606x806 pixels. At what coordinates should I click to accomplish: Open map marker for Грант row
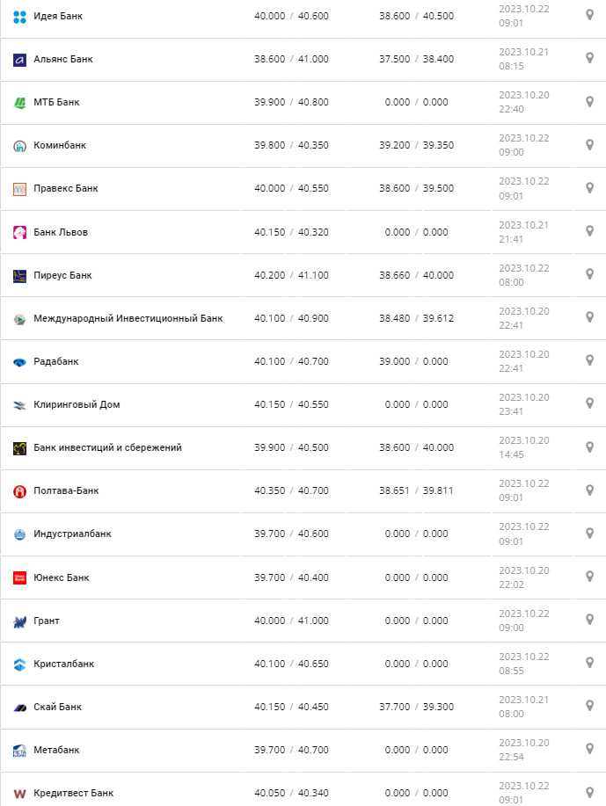tap(590, 620)
